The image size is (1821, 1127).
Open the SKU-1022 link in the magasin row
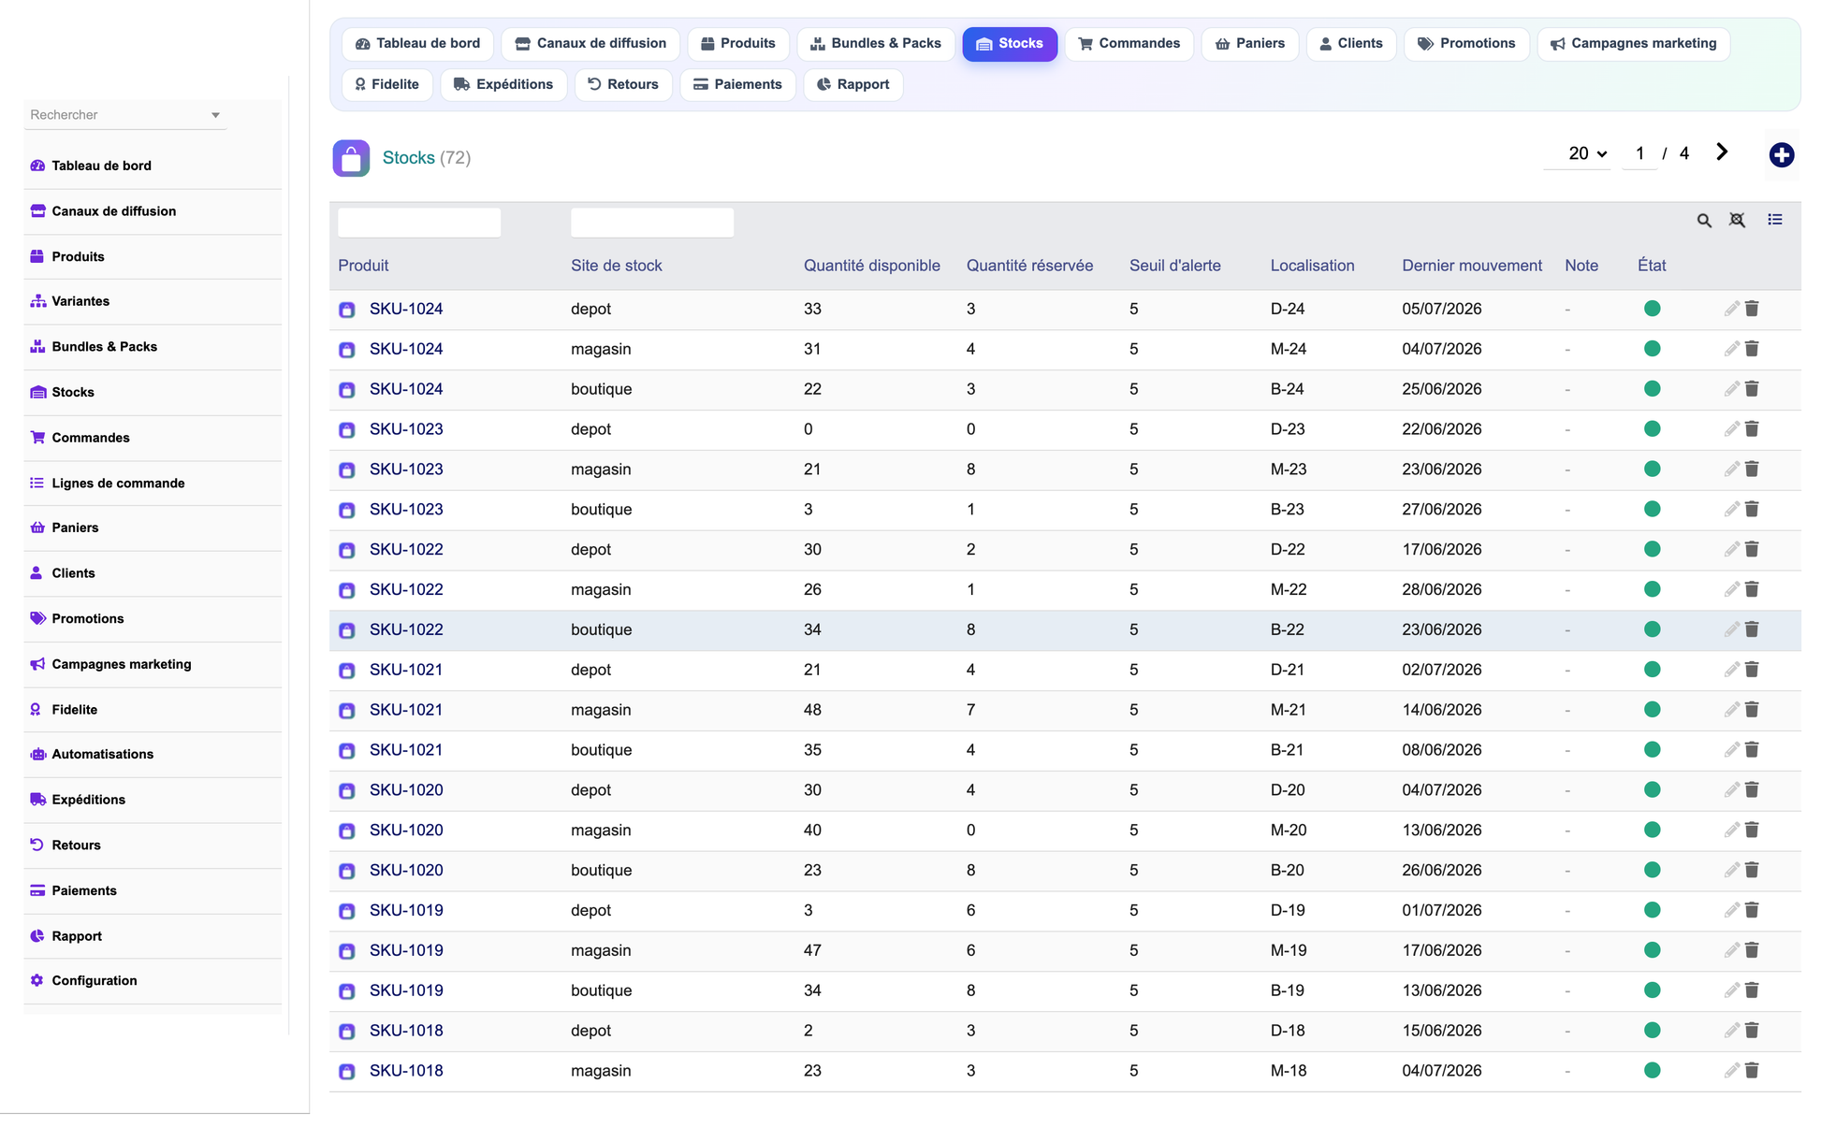[406, 590]
